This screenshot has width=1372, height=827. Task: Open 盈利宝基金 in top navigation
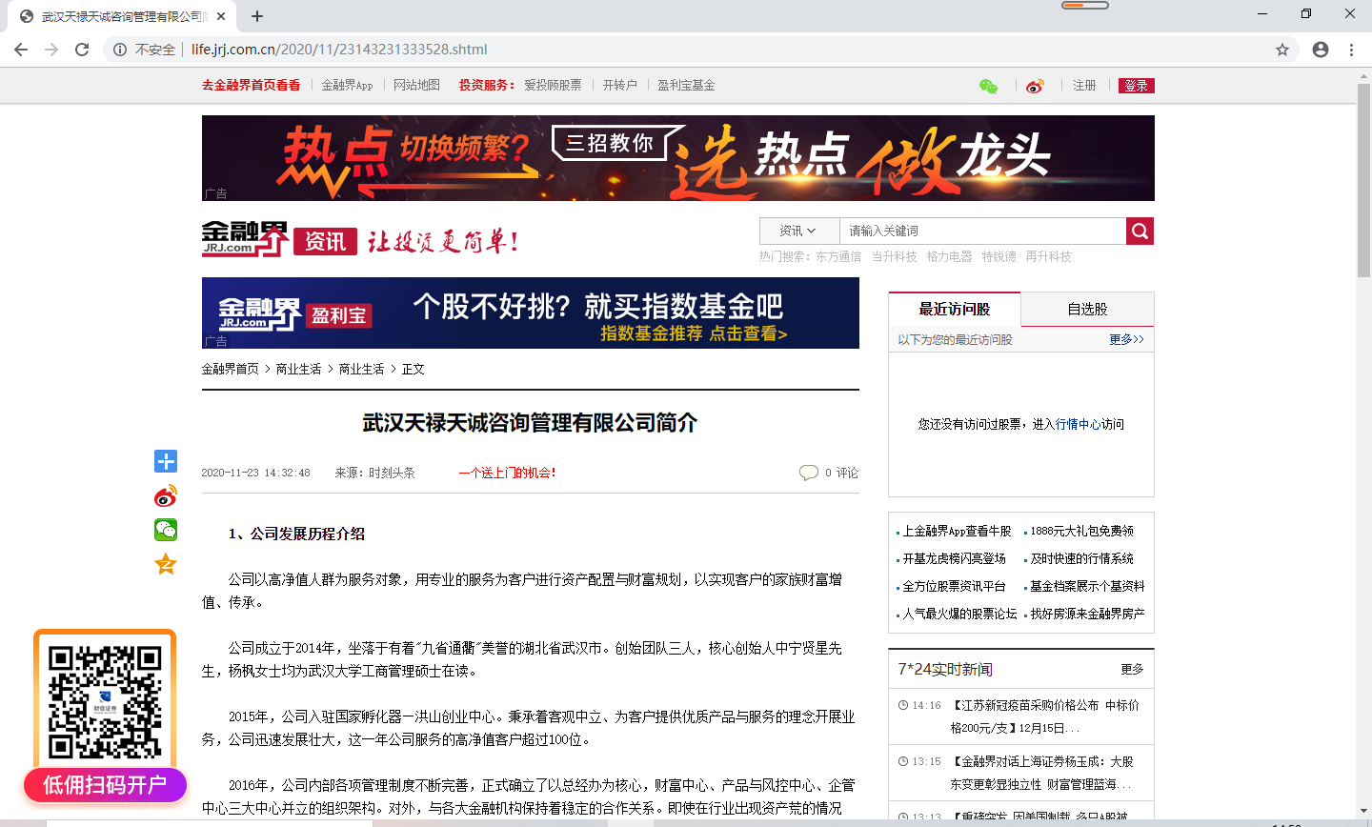(x=686, y=85)
